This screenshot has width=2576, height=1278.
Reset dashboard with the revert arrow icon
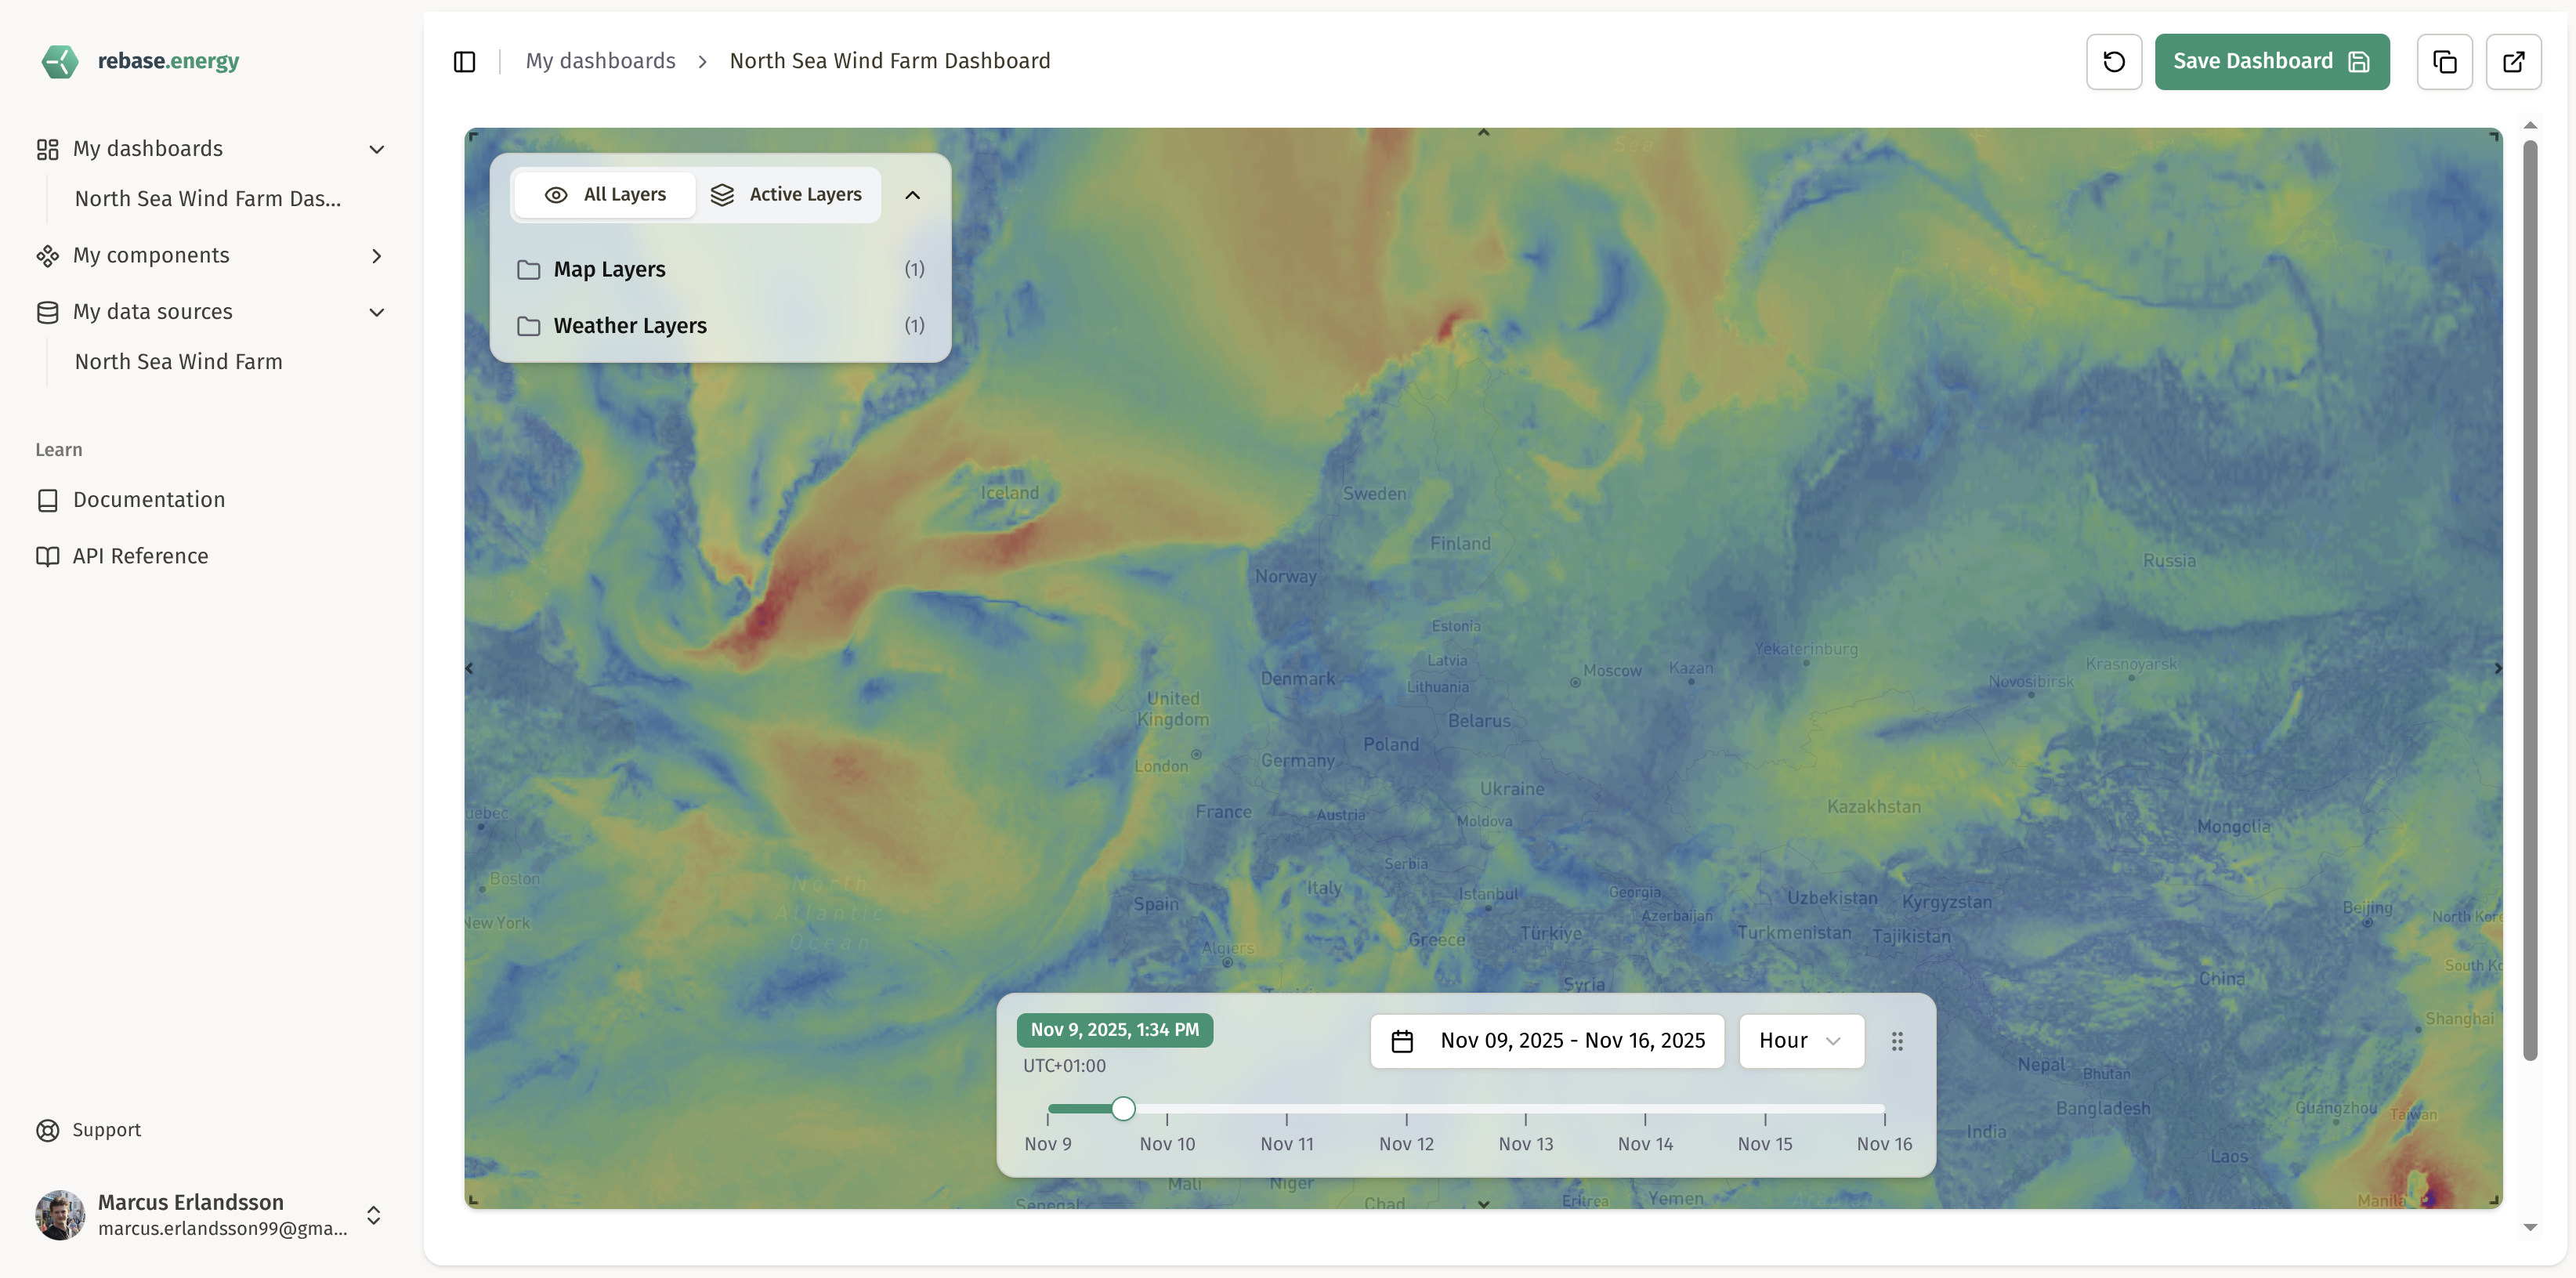(2113, 61)
